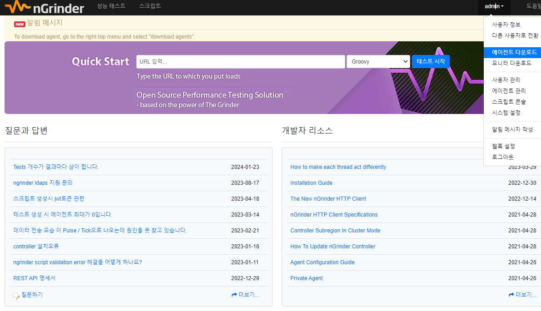Select 사용자 관리 menu item
The height and width of the screenshot is (311, 541).
click(x=506, y=79)
